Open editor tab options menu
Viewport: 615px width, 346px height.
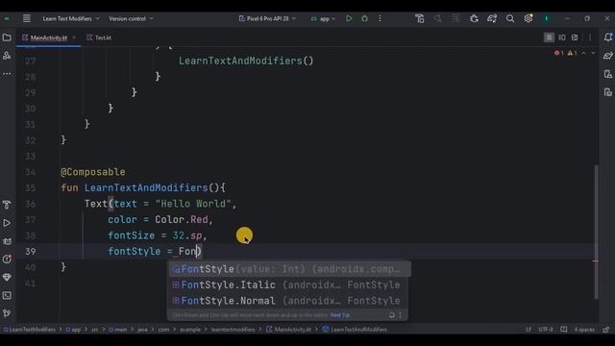point(590,37)
